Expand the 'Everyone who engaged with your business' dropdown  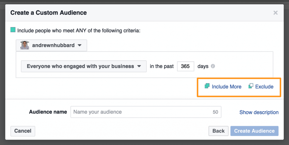pyautogui.click(x=84, y=66)
